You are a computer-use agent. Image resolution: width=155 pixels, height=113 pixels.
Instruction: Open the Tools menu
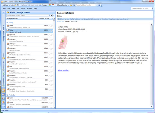tap(23, 8)
